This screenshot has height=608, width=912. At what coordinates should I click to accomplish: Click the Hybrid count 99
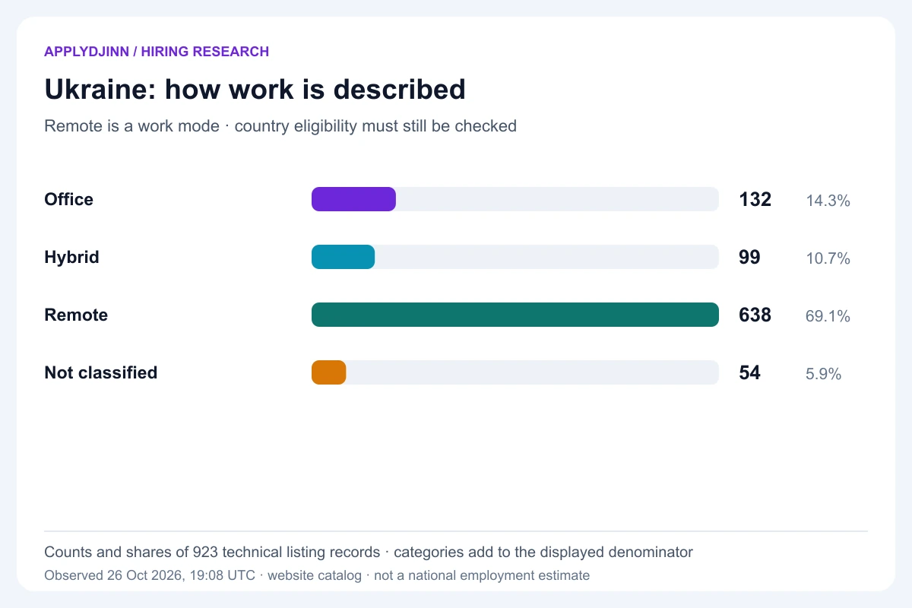[749, 257]
